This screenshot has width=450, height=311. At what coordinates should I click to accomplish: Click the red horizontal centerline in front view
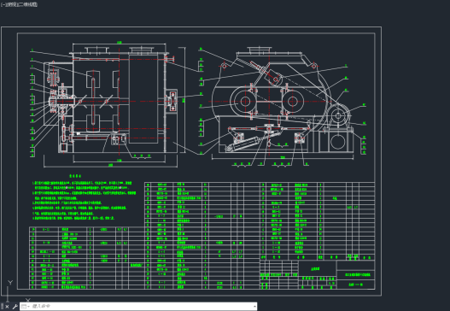pyautogui.click(x=114, y=101)
